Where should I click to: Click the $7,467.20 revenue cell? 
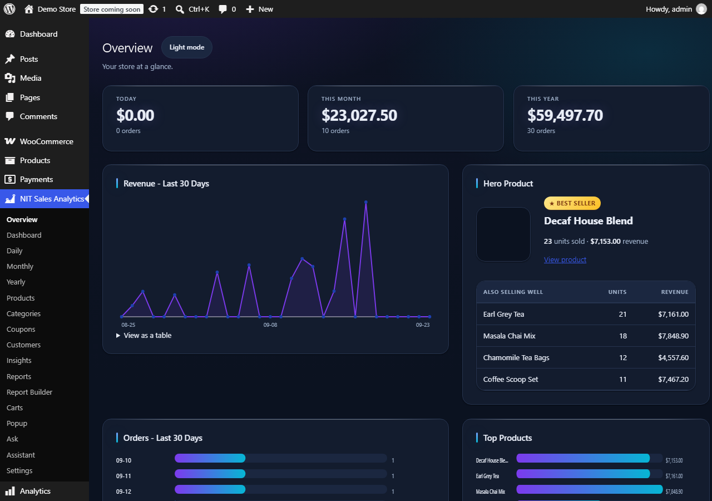673,379
